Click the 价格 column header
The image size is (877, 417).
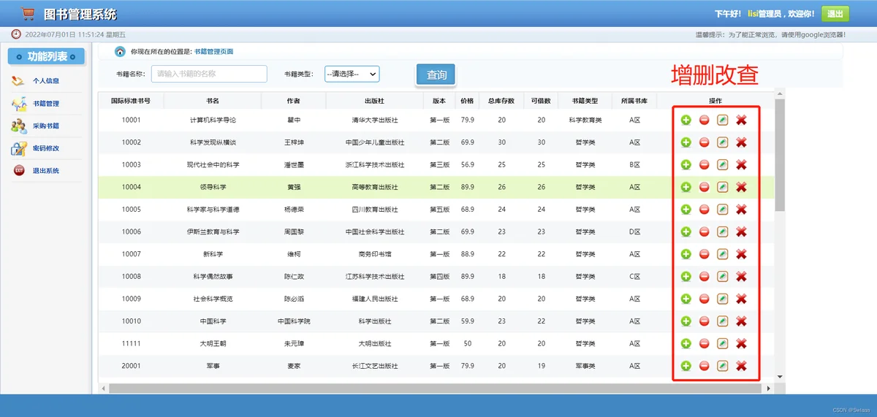[x=468, y=101]
